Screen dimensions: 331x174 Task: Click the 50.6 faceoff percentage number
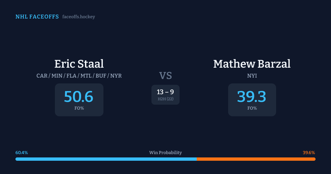(79, 97)
